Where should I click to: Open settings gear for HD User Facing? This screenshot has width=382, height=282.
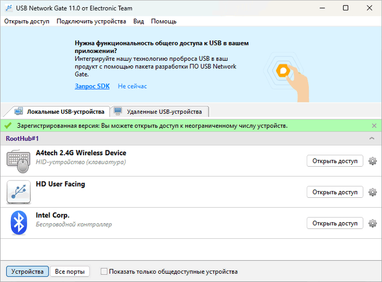pyautogui.click(x=372, y=192)
